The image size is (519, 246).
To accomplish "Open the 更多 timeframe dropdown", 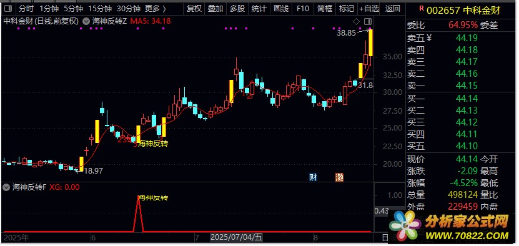I will 156,9.
